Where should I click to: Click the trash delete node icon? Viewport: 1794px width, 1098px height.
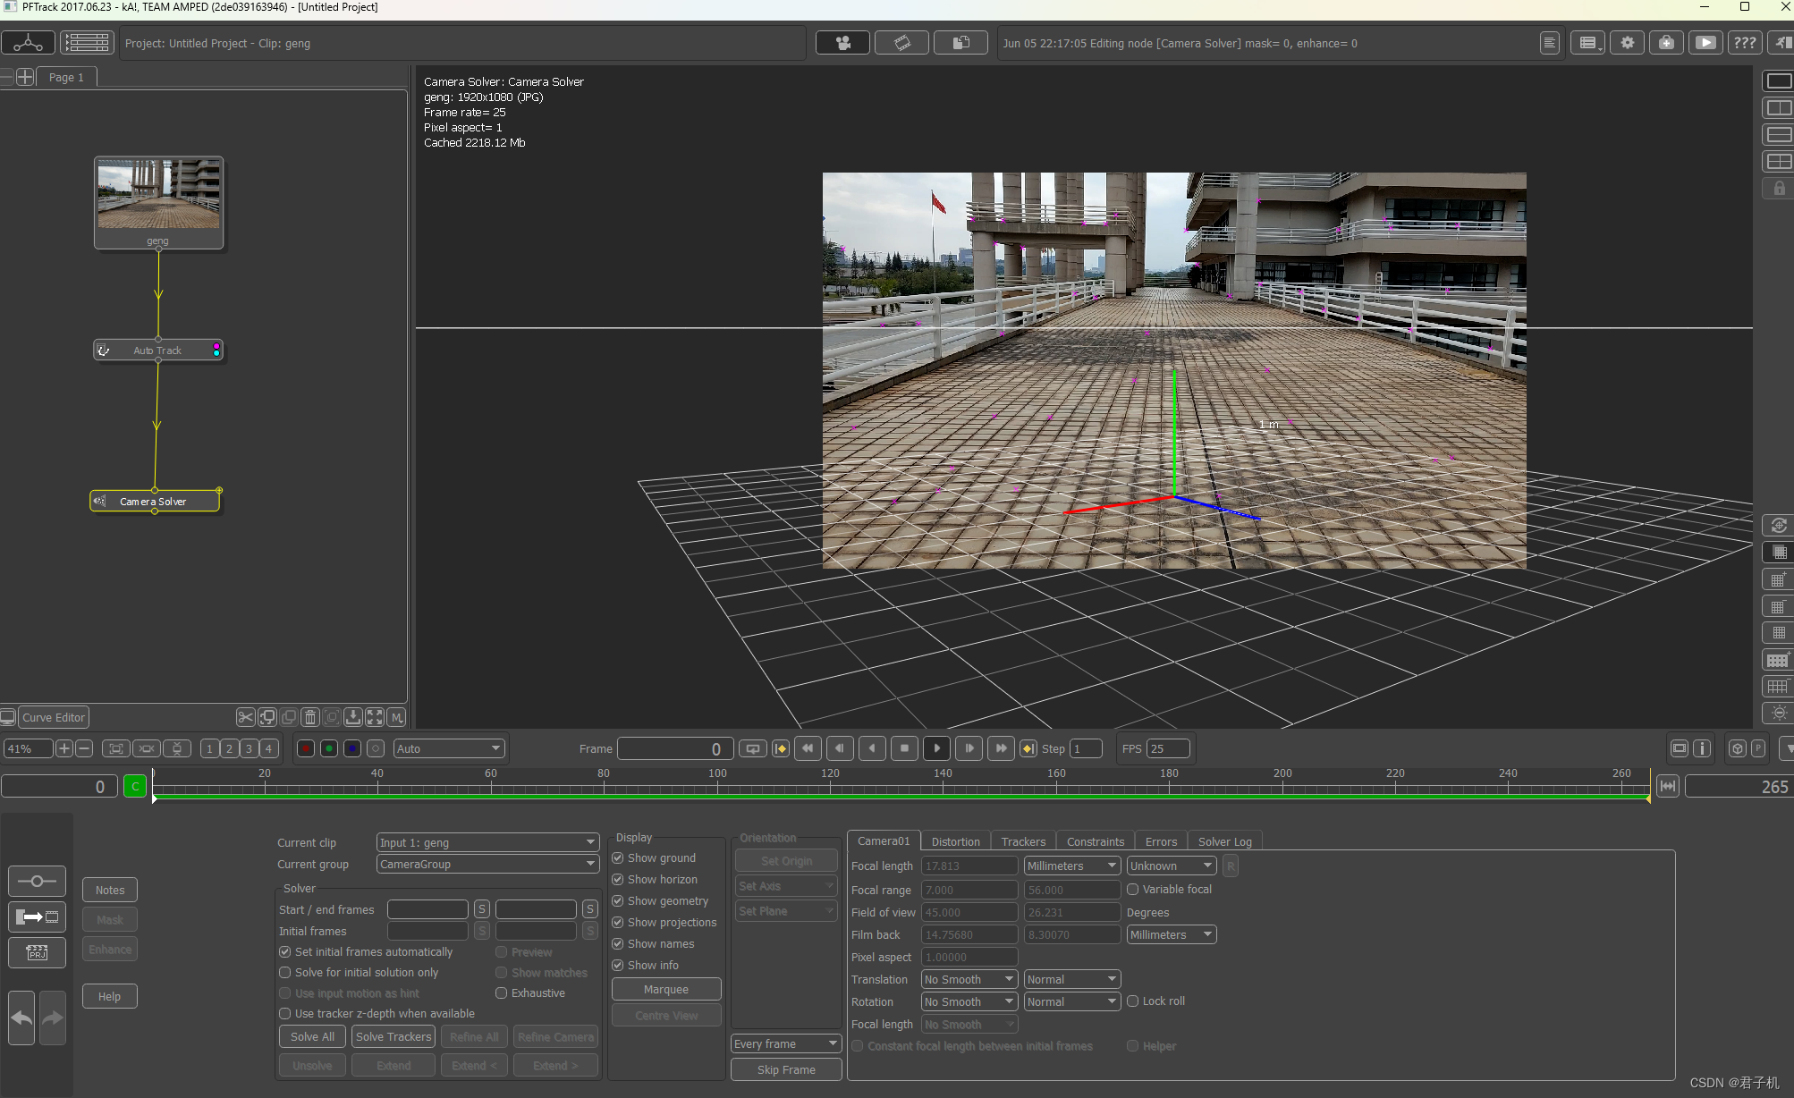[310, 717]
